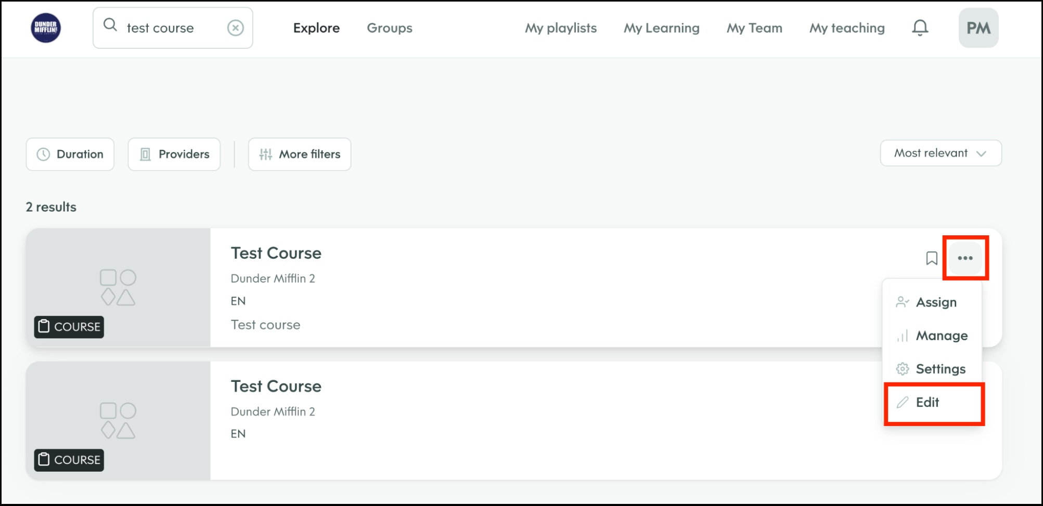Image resolution: width=1043 pixels, height=506 pixels.
Task: Switch to the Groups tab
Action: pos(390,28)
